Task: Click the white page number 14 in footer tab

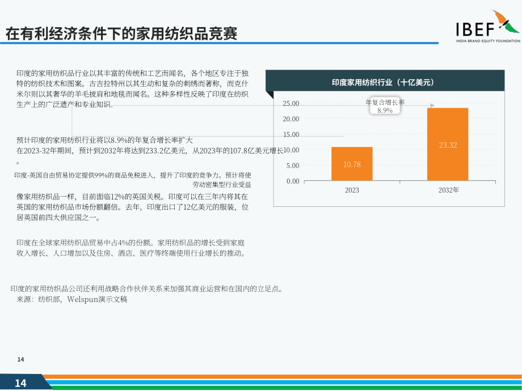Action: pyautogui.click(x=20, y=384)
